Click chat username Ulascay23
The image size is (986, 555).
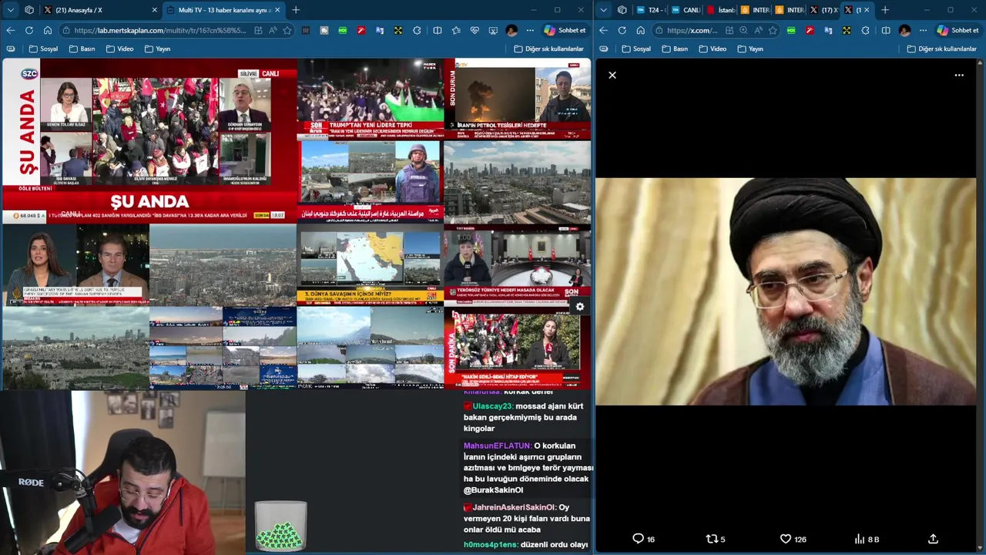(492, 406)
